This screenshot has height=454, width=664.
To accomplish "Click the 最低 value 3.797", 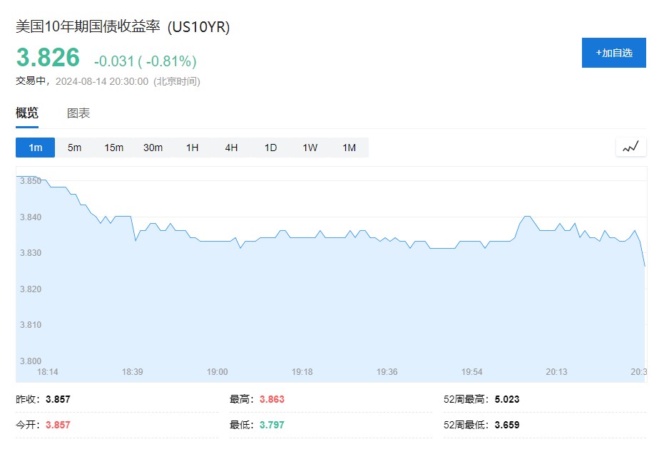I will tap(272, 425).
